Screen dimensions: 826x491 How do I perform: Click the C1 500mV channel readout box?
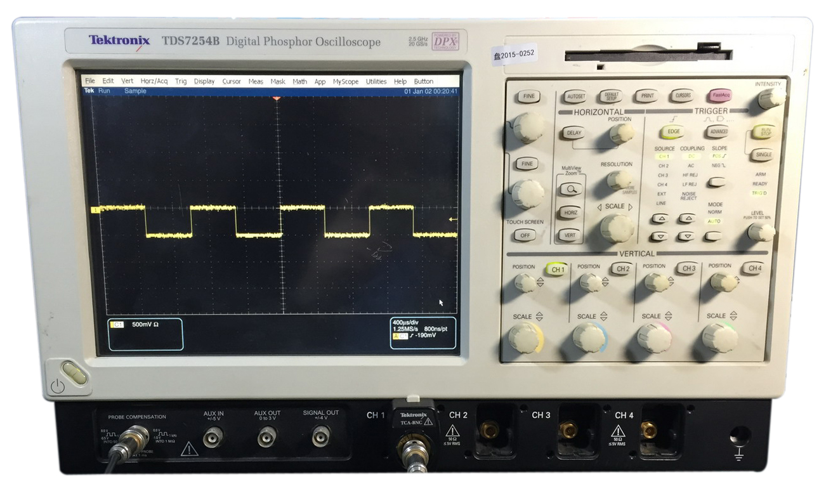pyautogui.click(x=145, y=334)
